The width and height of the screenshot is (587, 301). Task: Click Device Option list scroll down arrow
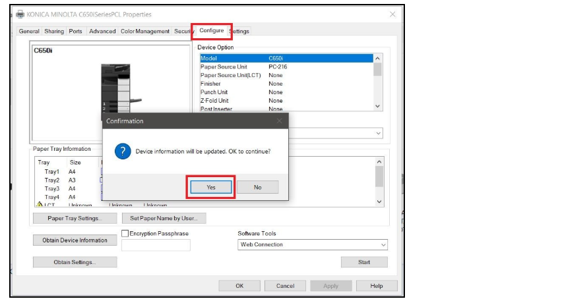tap(377, 106)
